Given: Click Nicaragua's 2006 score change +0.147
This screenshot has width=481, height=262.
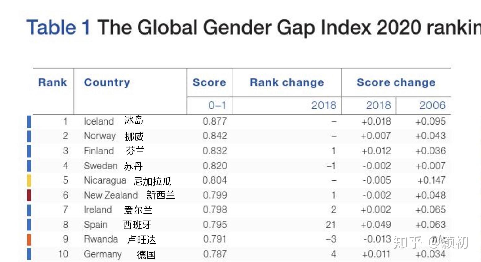Looking at the screenshot, I should click(431, 180).
